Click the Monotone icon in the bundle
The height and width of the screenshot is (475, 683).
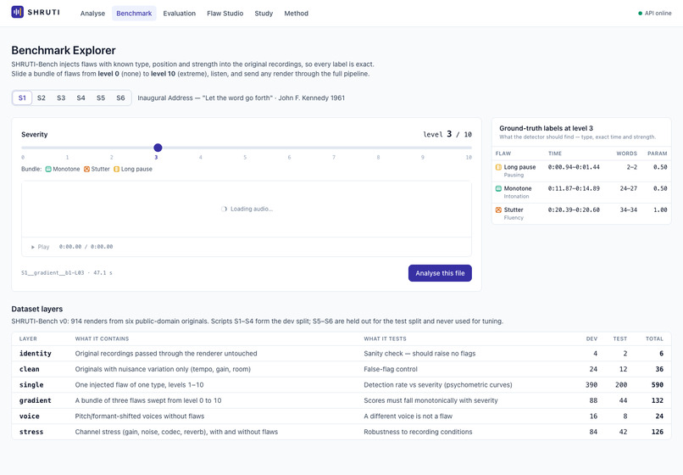[48, 169]
